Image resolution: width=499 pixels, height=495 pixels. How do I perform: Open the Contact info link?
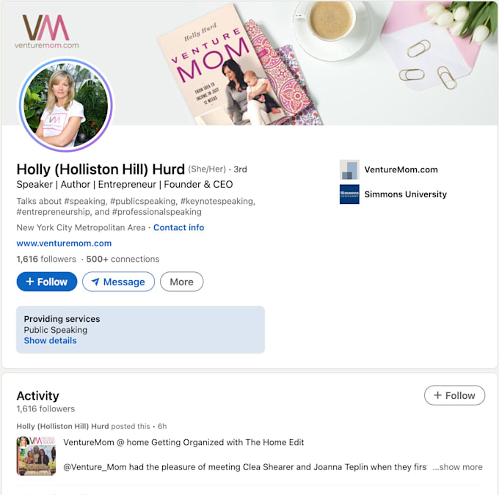[x=179, y=227]
